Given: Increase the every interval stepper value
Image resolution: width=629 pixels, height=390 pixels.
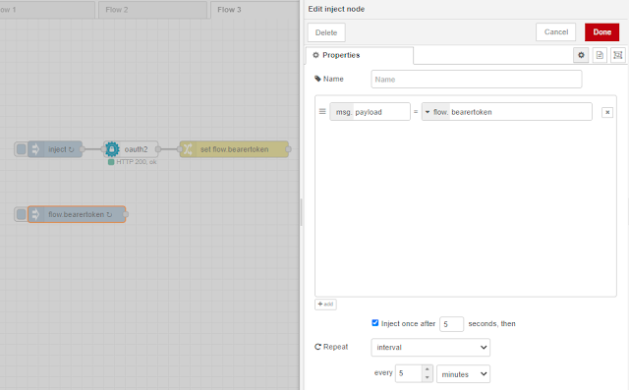Looking at the screenshot, I should tap(428, 369).
